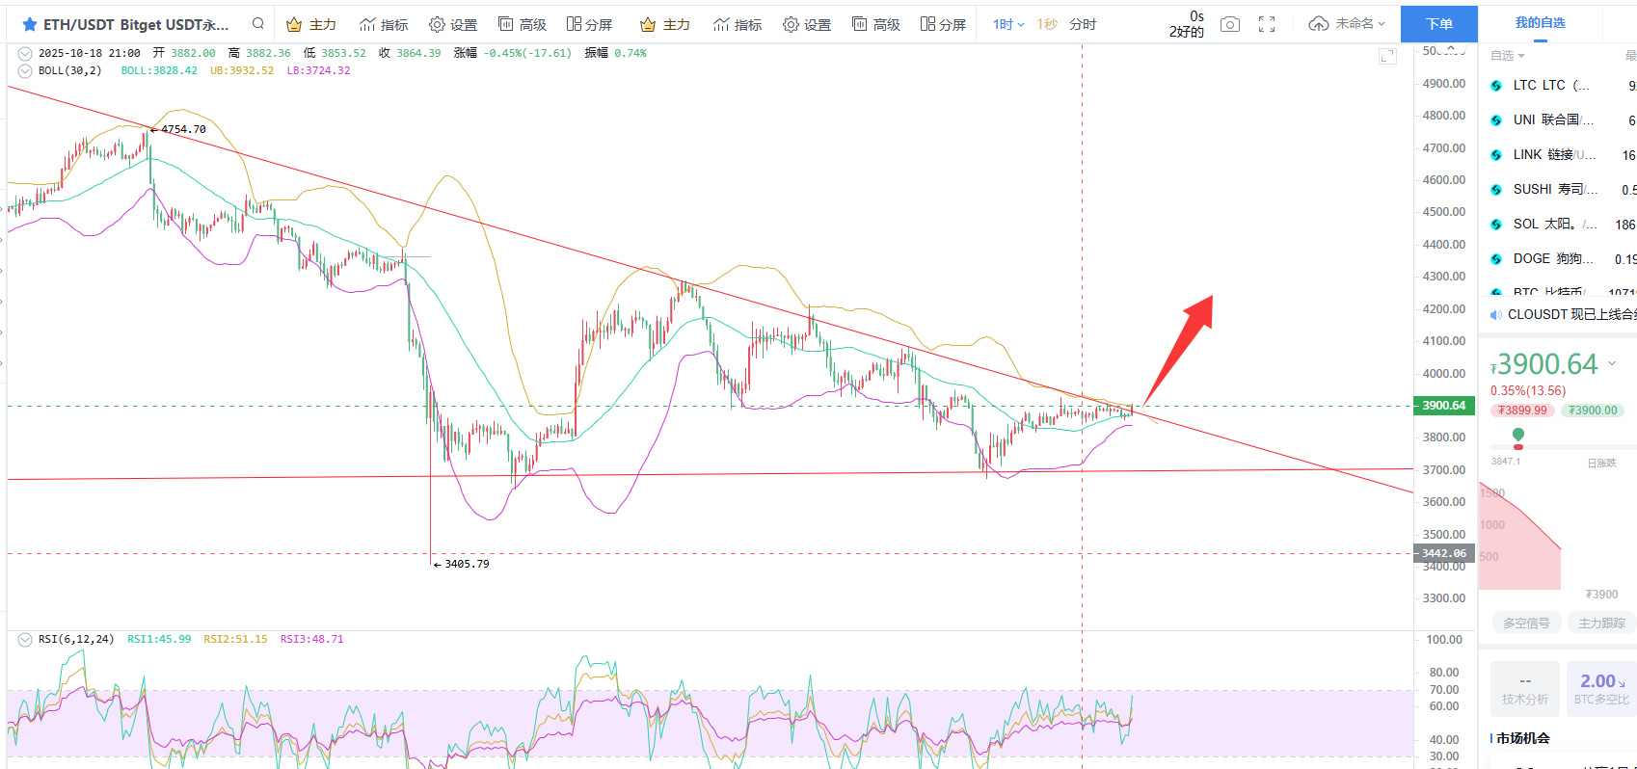Open the 1时 timeframe dropdown
1637x769 pixels.
coord(1008,24)
